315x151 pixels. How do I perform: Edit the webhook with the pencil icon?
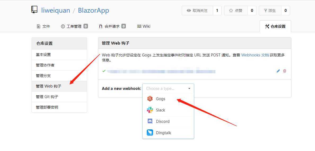(x=278, y=71)
